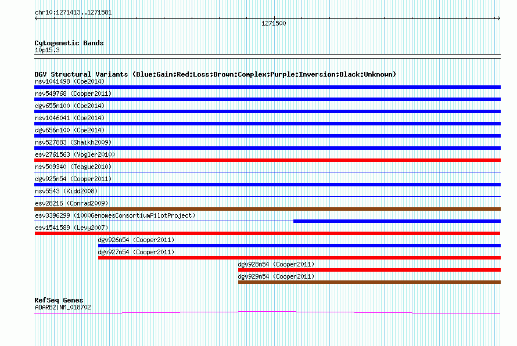Select variant label nsv1046041 (Coe2014)
Image resolution: width=517 pixels, height=346 pixels.
[70, 118]
